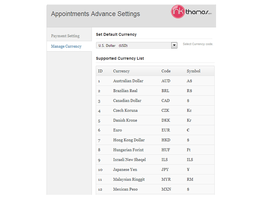Click the Code column header
The width and height of the screenshot is (261, 199).
pos(166,71)
